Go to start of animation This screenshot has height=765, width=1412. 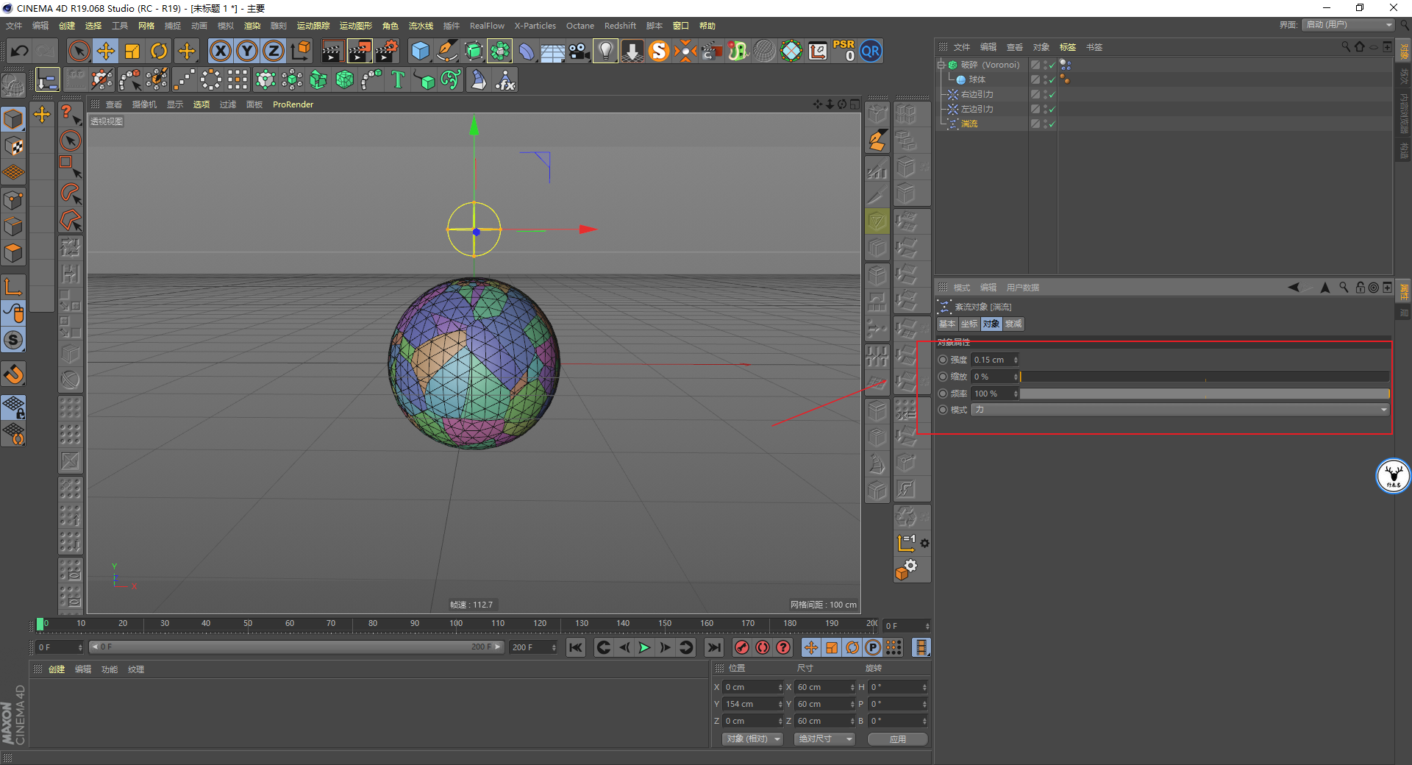[x=576, y=647]
